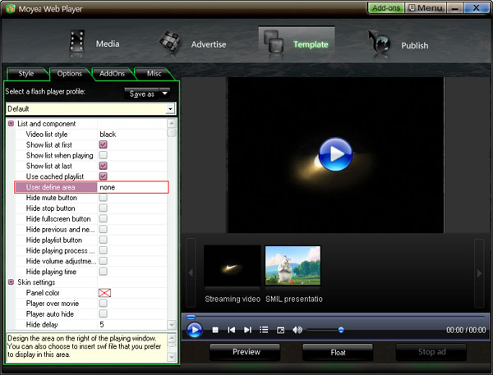Toggle the Show list at last checkbox
The width and height of the screenshot is (493, 375).
pos(104,166)
